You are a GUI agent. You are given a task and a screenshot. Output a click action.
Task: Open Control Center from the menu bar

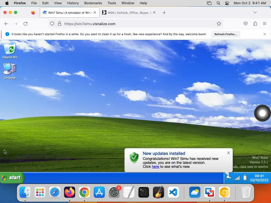pyautogui.click(x=227, y=3)
